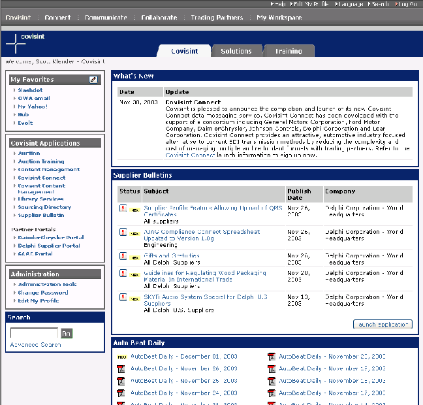Open SKYFi Audio System Special bulletin

[x=205, y=300]
